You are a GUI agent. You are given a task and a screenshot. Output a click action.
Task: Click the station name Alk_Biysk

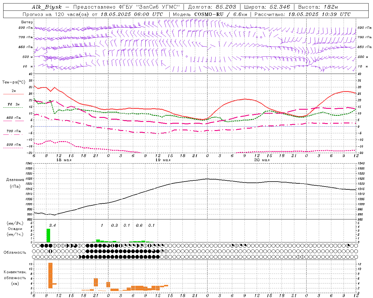[47, 7]
